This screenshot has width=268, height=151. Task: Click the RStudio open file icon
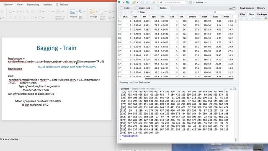(x=134, y=3)
